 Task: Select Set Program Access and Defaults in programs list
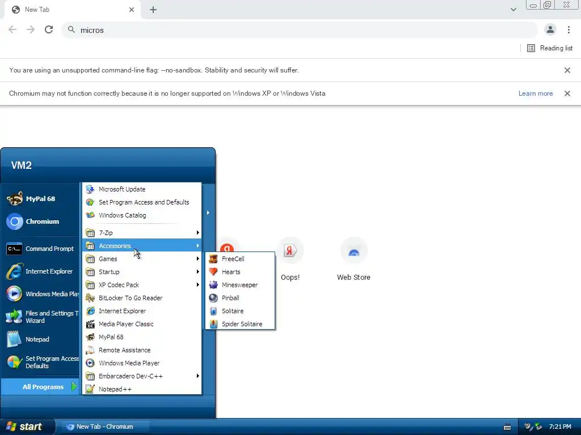click(x=142, y=202)
